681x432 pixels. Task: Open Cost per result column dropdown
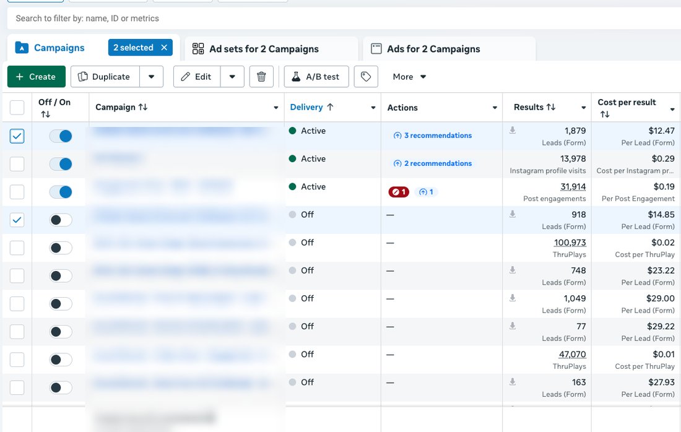point(672,110)
